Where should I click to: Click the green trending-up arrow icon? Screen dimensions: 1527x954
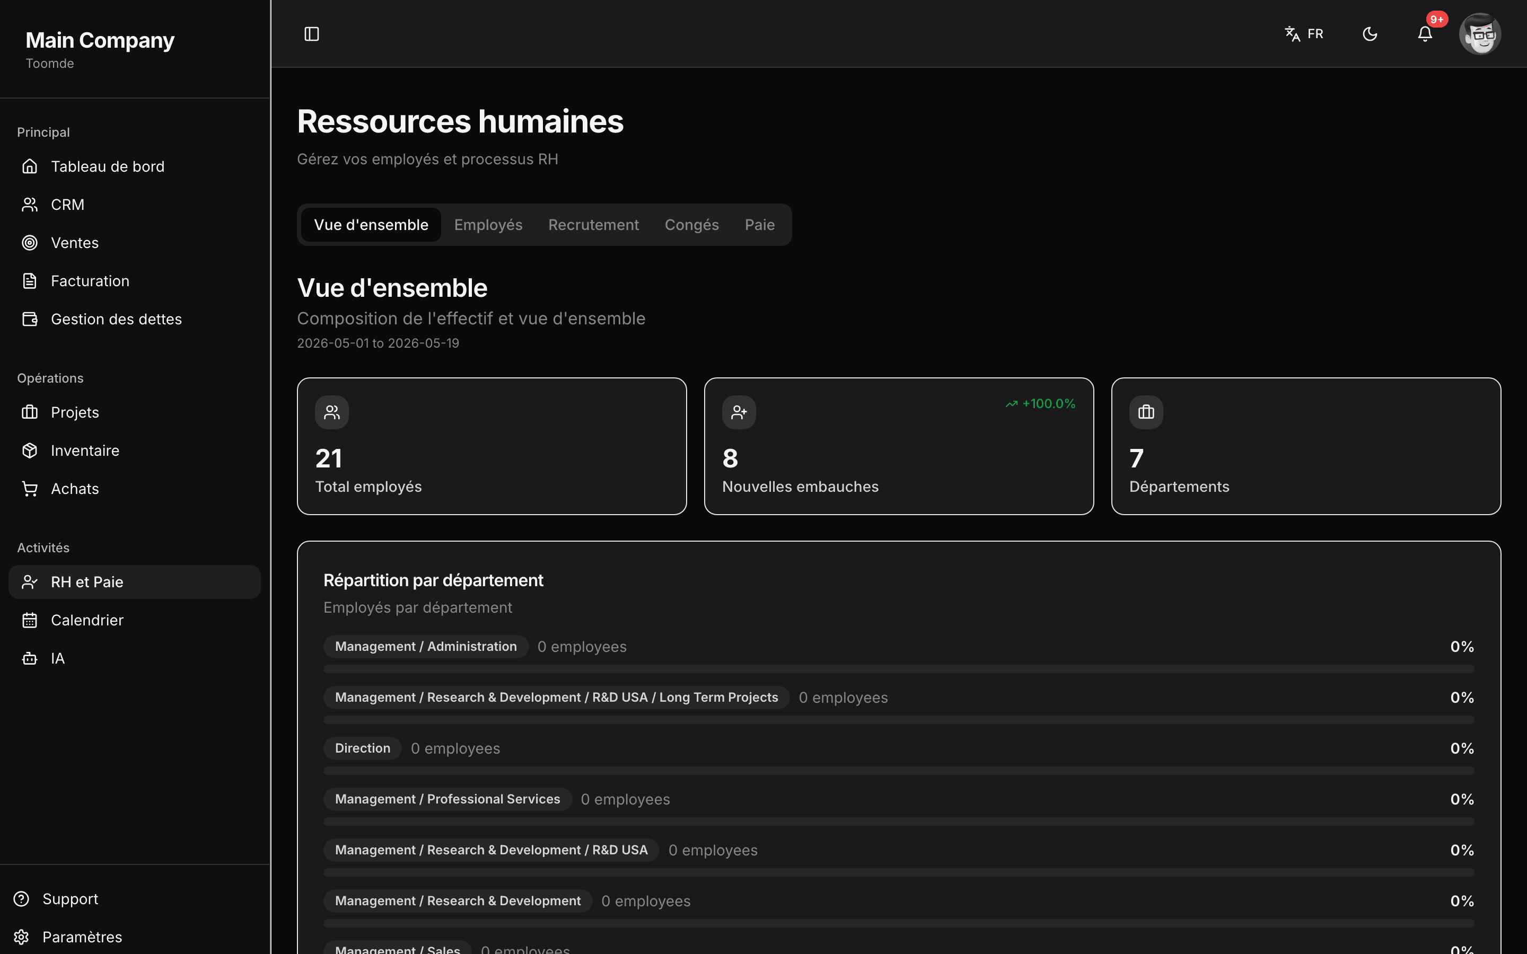[x=1012, y=404]
